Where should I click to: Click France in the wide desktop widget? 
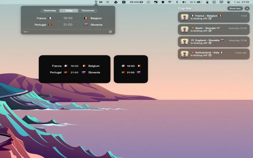coord(57,66)
